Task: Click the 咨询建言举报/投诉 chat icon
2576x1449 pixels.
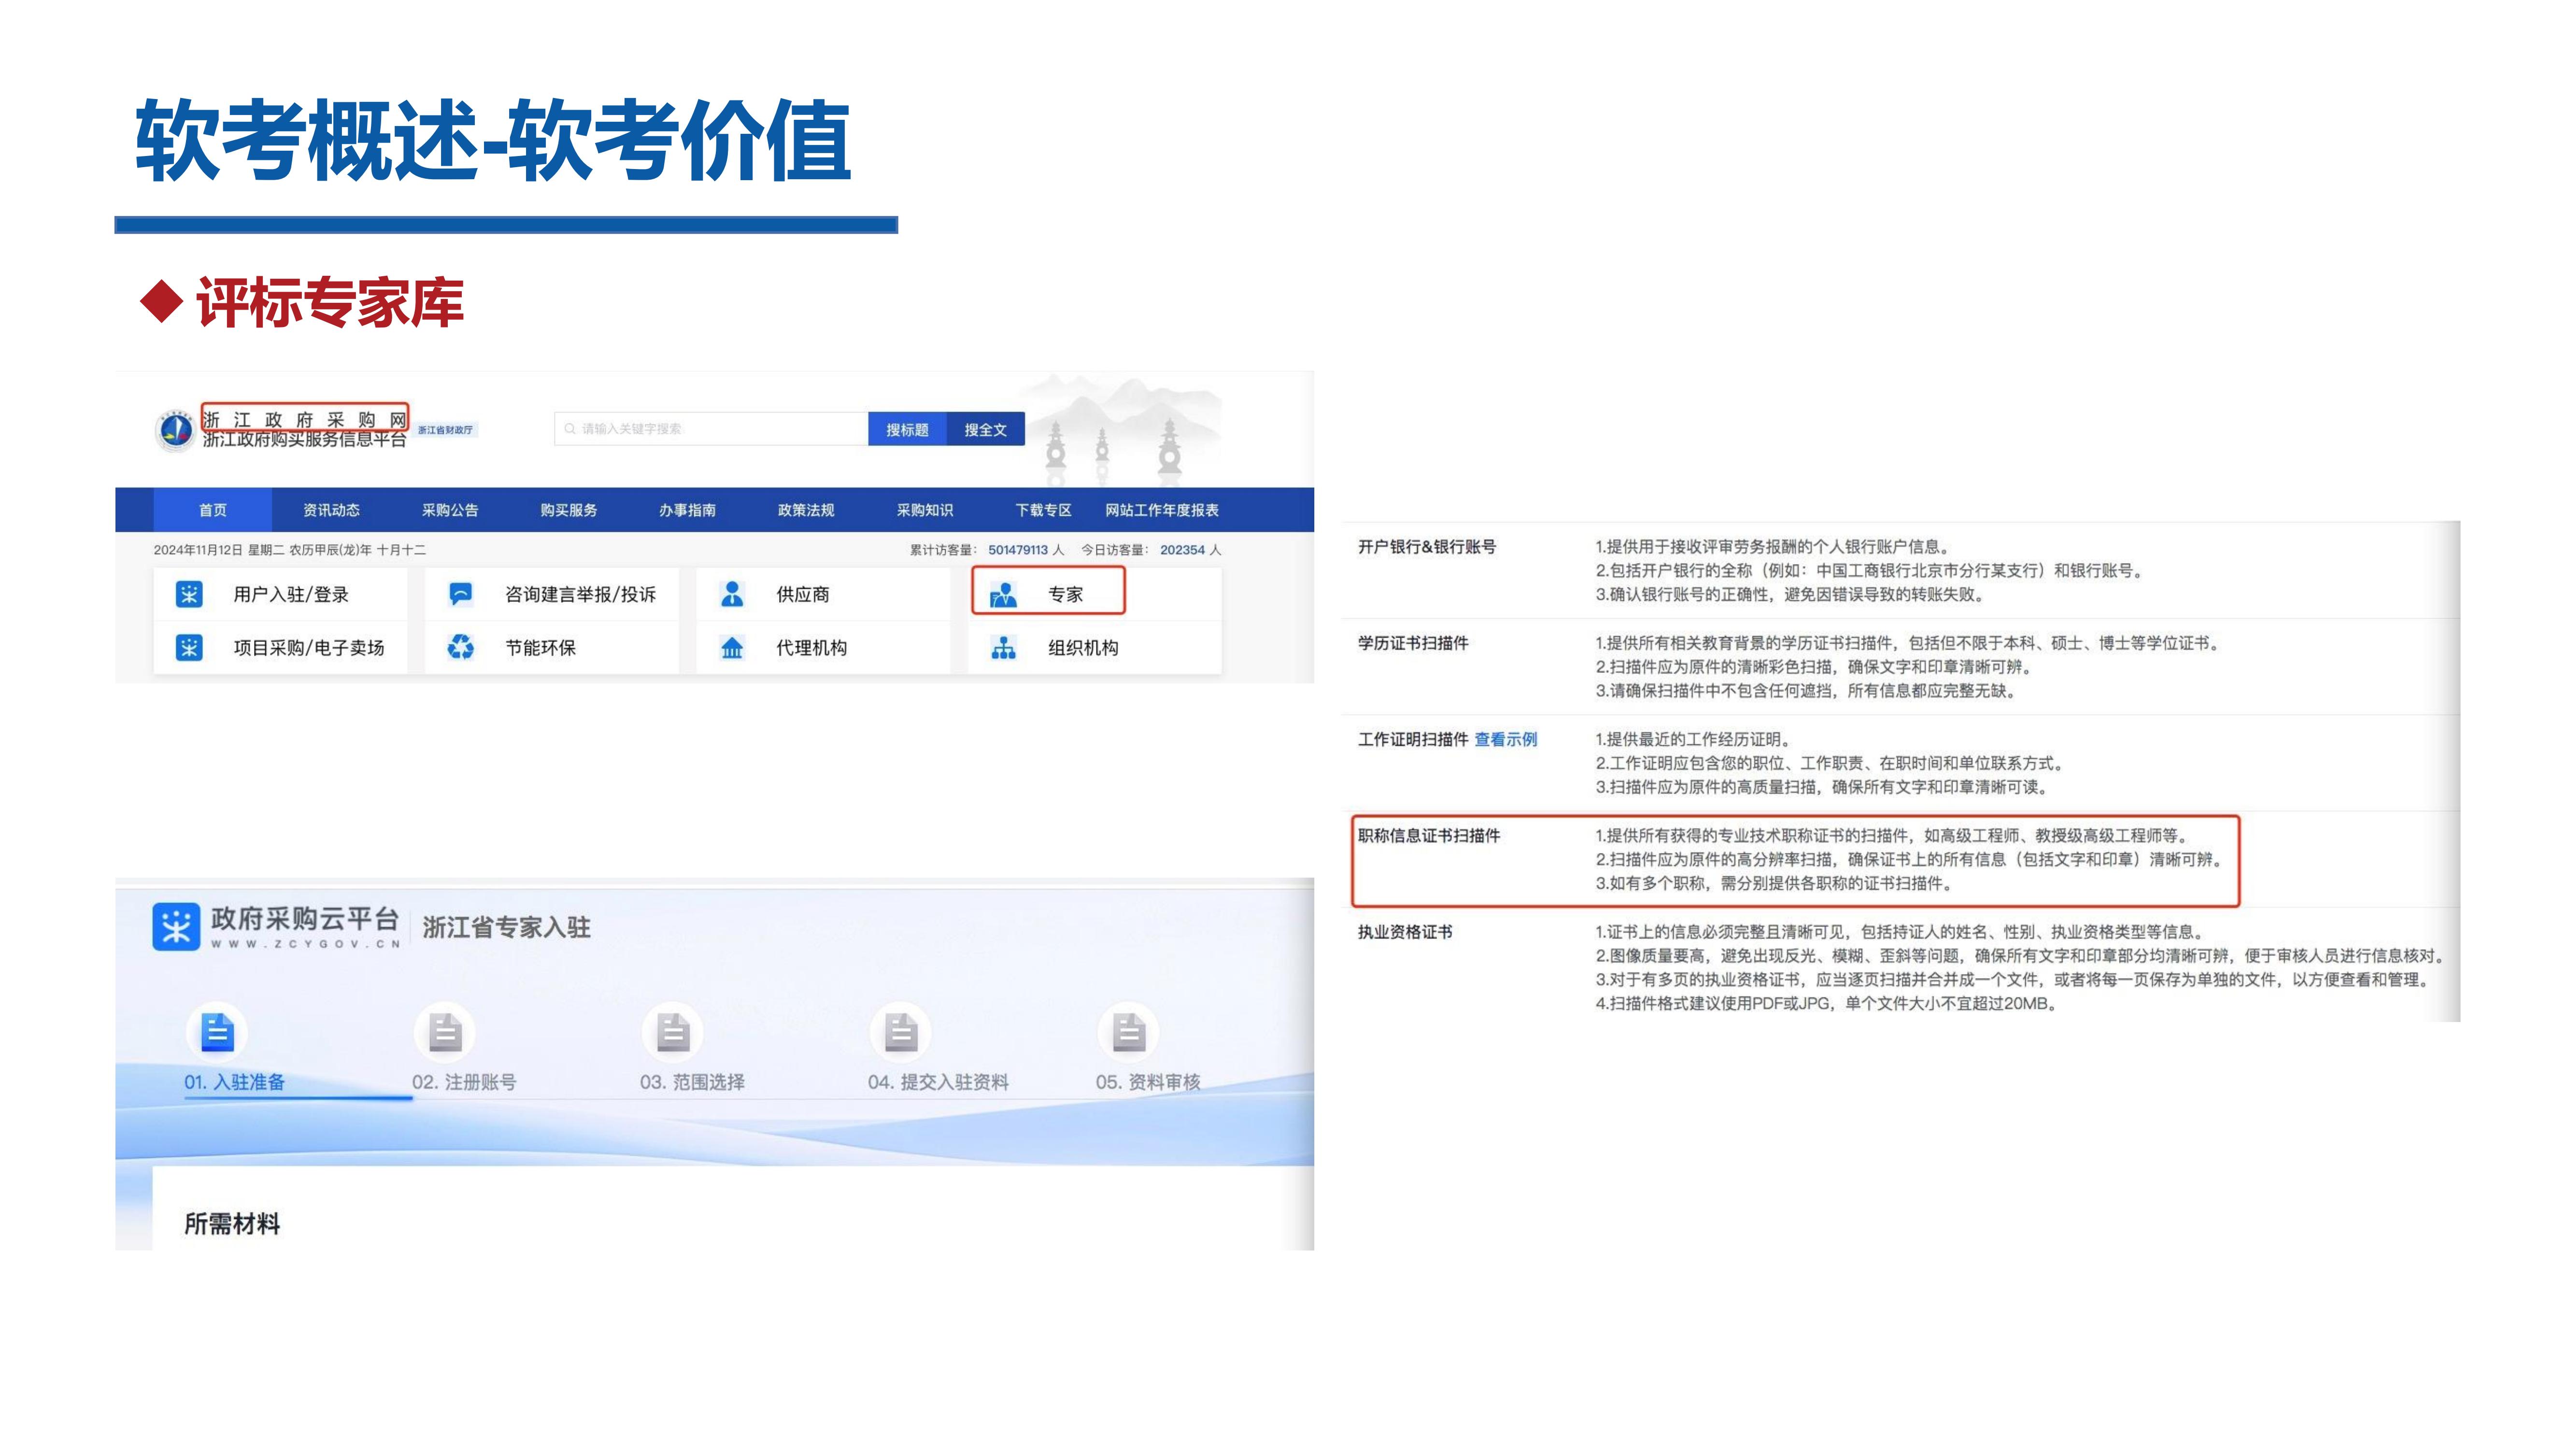Action: point(460,594)
